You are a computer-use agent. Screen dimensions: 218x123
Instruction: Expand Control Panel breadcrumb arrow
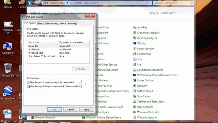point(67,3)
